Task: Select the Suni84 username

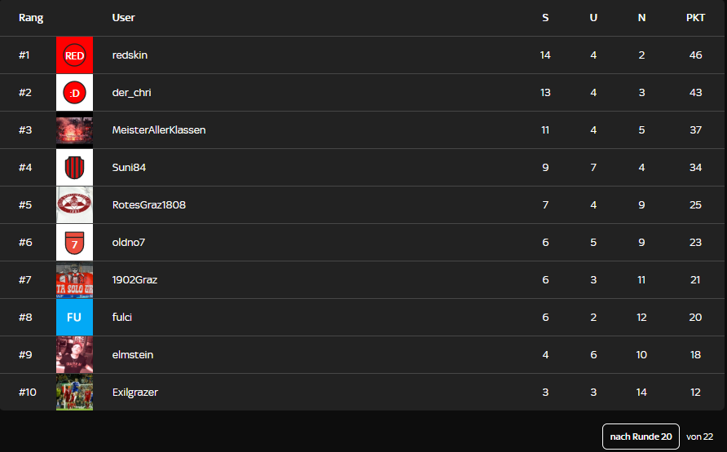Action: 129,168
